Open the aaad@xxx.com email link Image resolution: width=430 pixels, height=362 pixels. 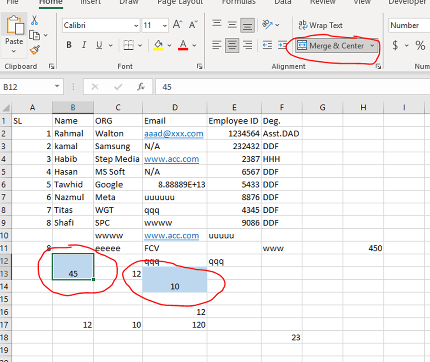174,133
